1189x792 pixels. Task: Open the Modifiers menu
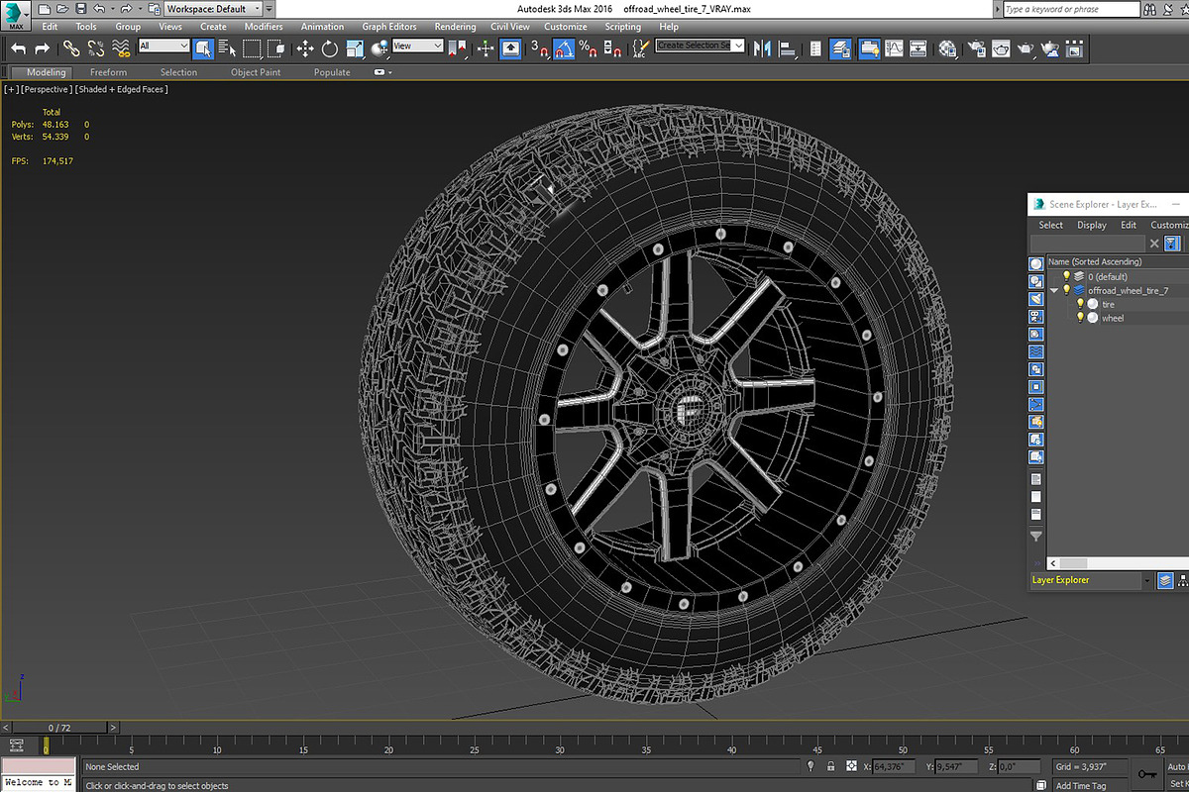coord(264,27)
